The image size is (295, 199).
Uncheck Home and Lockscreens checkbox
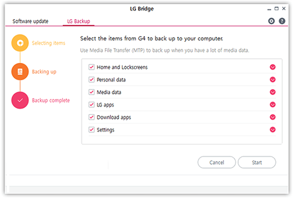pos(91,67)
